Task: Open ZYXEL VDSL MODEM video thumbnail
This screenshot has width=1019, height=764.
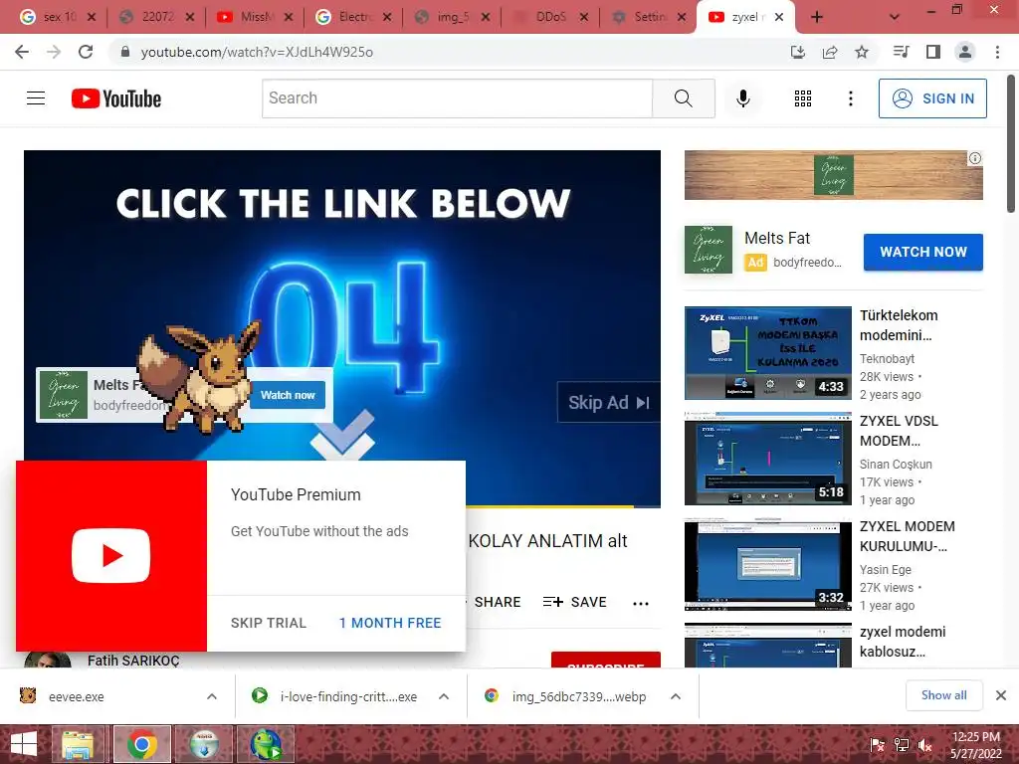Action: 767,458
